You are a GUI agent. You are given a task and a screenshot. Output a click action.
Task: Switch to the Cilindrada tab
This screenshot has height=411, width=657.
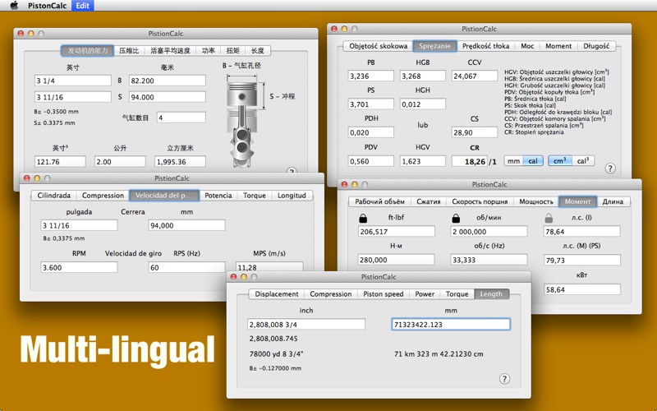(54, 196)
